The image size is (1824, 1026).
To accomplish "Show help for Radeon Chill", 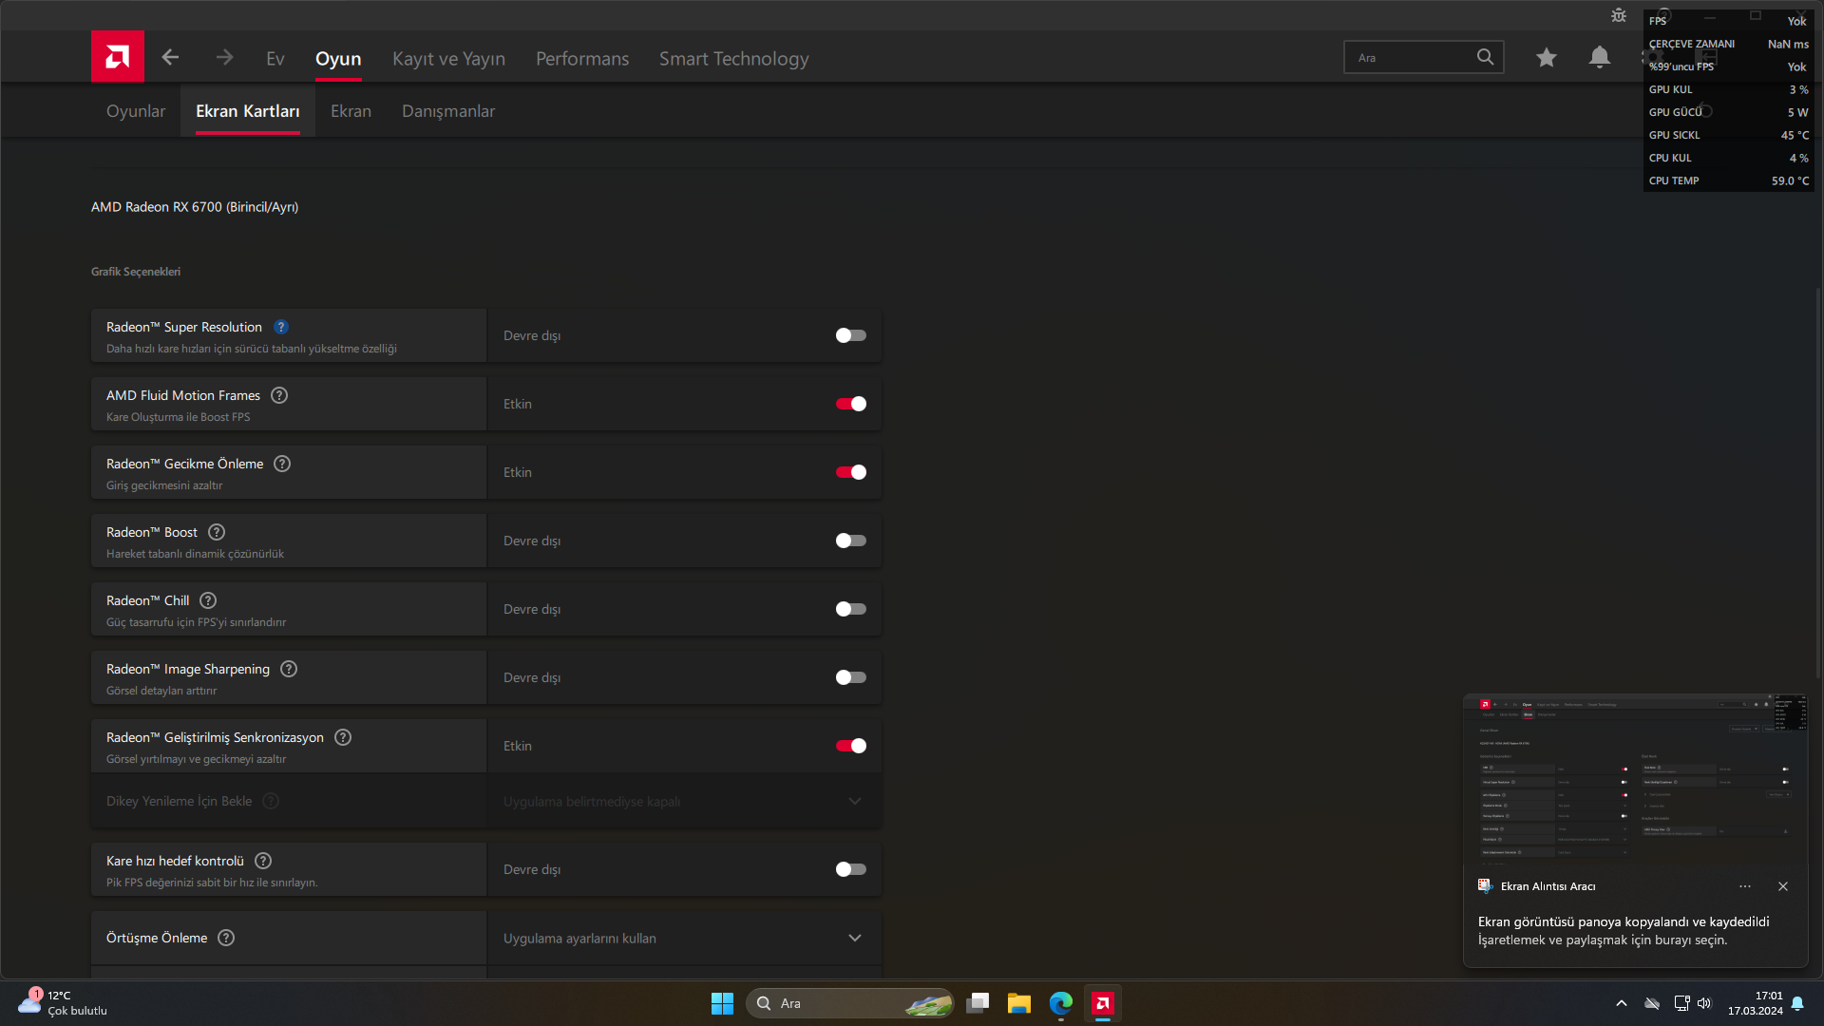I will 208,600.
